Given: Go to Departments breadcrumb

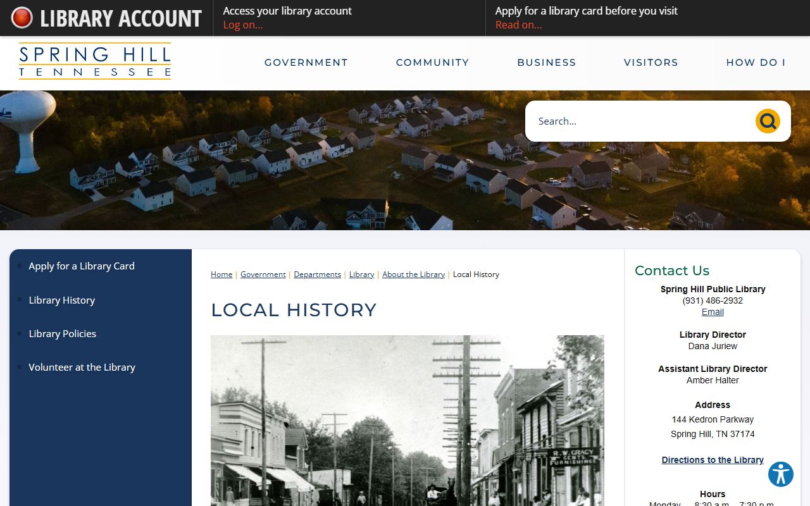Looking at the screenshot, I should click(318, 275).
